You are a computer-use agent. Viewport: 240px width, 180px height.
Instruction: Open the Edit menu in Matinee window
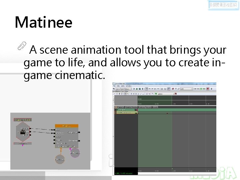[x=118, y=86]
